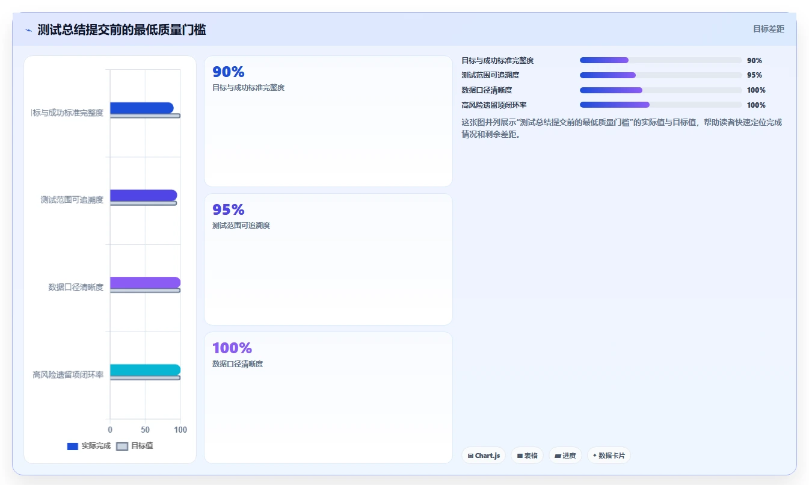
Task: Select the 数据卡片 chip
Action: (x=609, y=456)
